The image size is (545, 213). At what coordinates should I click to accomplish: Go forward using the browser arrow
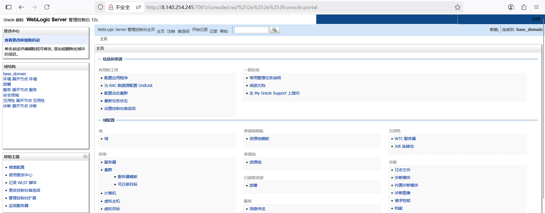tap(34, 7)
